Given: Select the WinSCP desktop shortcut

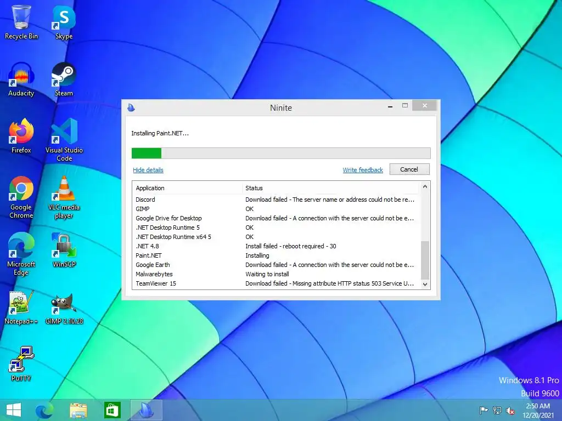Looking at the screenshot, I should click(64, 250).
